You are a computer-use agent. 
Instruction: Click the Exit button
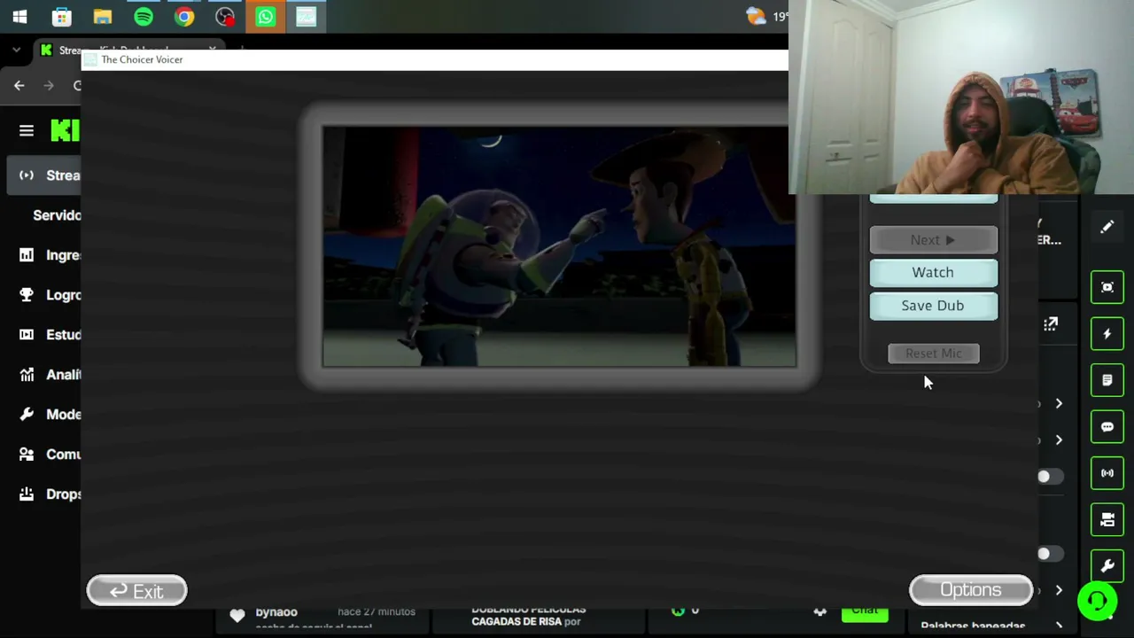click(x=136, y=591)
